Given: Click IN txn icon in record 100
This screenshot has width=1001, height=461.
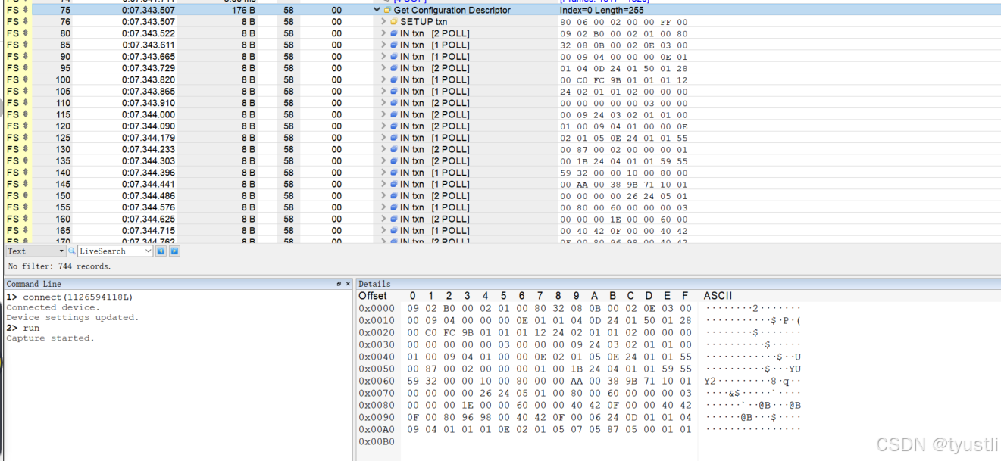Looking at the screenshot, I should 394,80.
